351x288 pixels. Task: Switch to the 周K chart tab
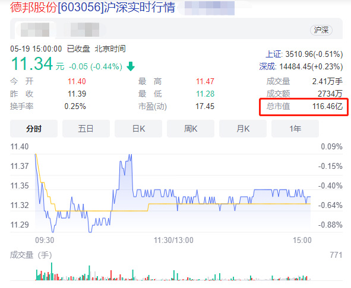pos(191,129)
